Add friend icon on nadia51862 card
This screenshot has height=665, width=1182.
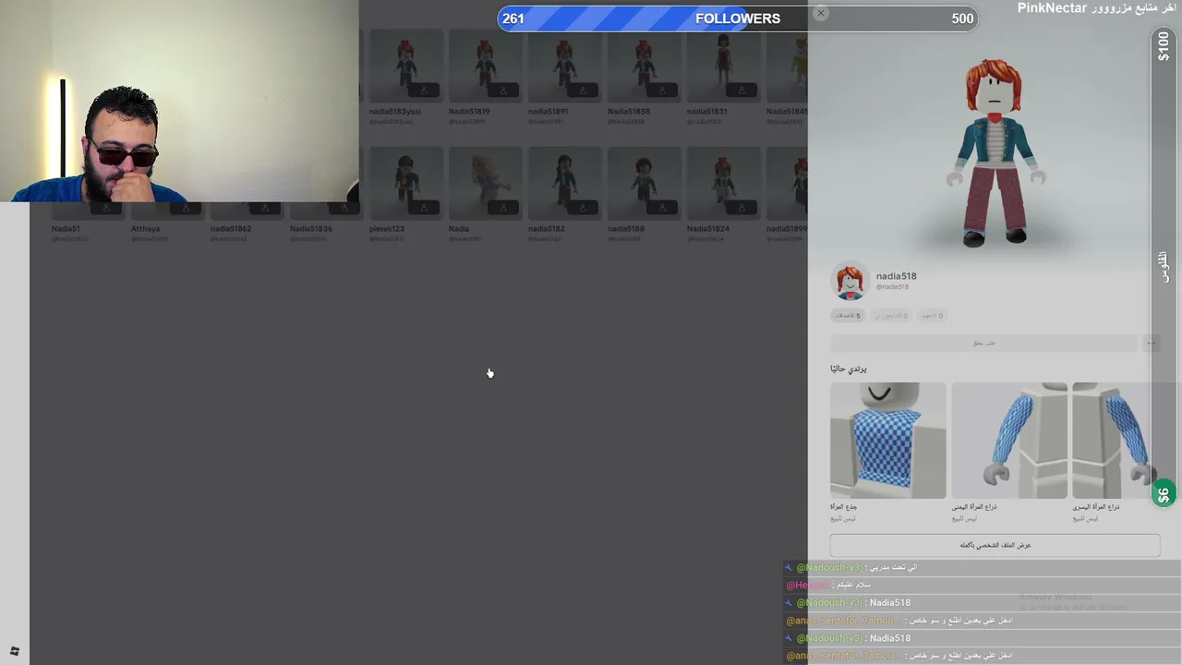pos(265,209)
